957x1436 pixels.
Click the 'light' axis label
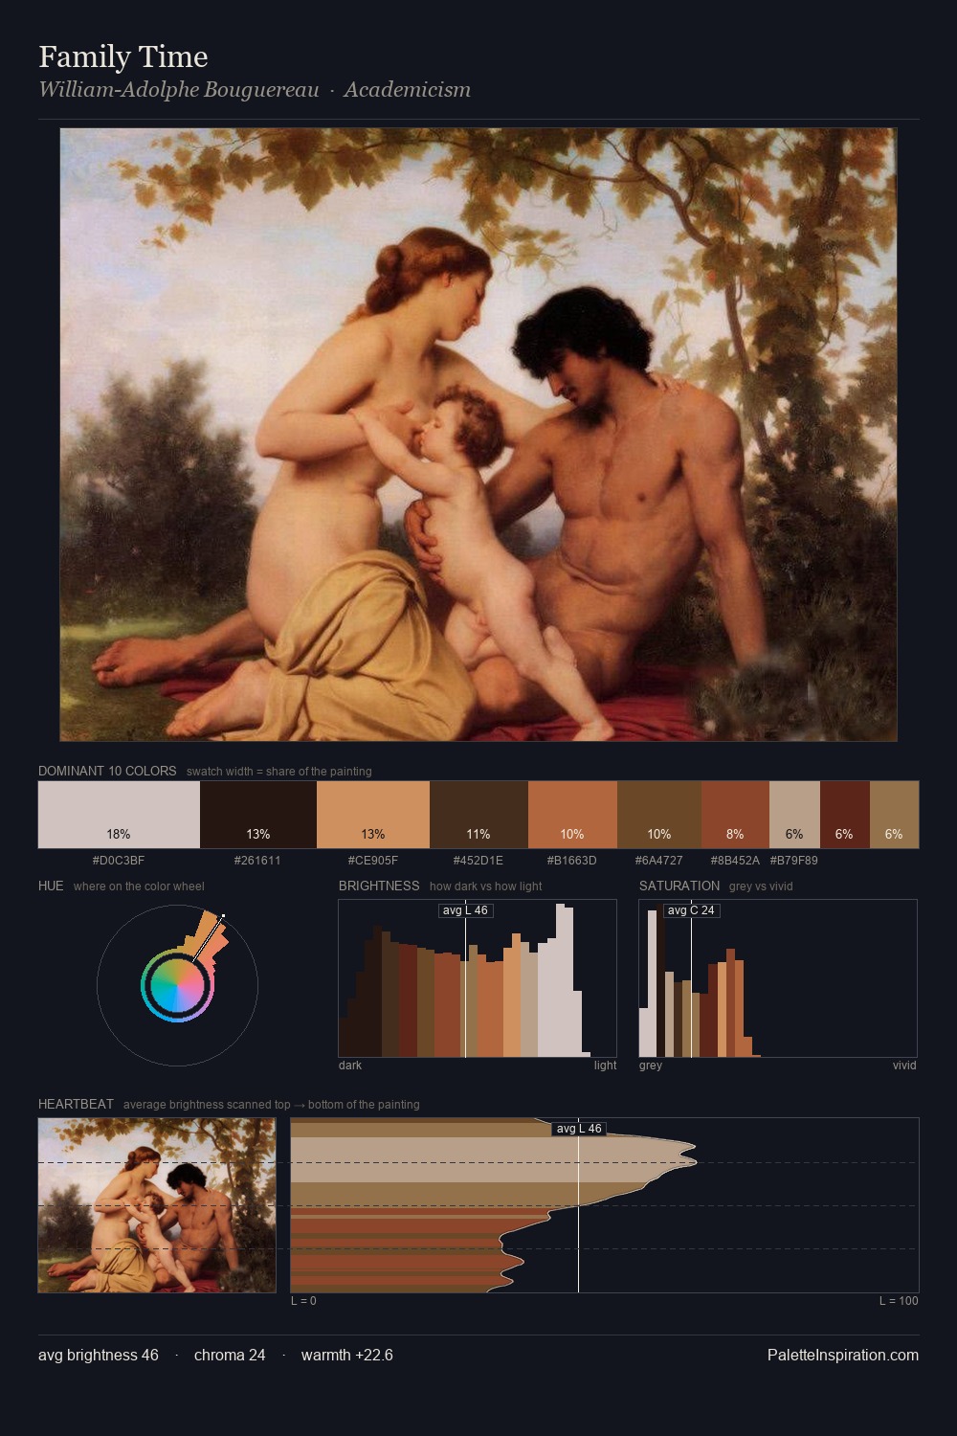pos(605,1066)
